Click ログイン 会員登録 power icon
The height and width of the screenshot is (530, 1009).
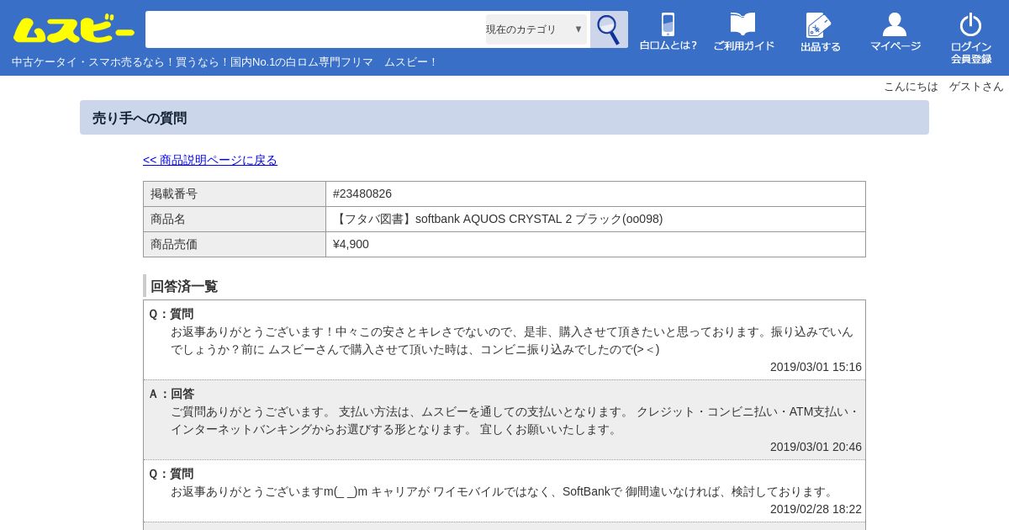(x=971, y=38)
